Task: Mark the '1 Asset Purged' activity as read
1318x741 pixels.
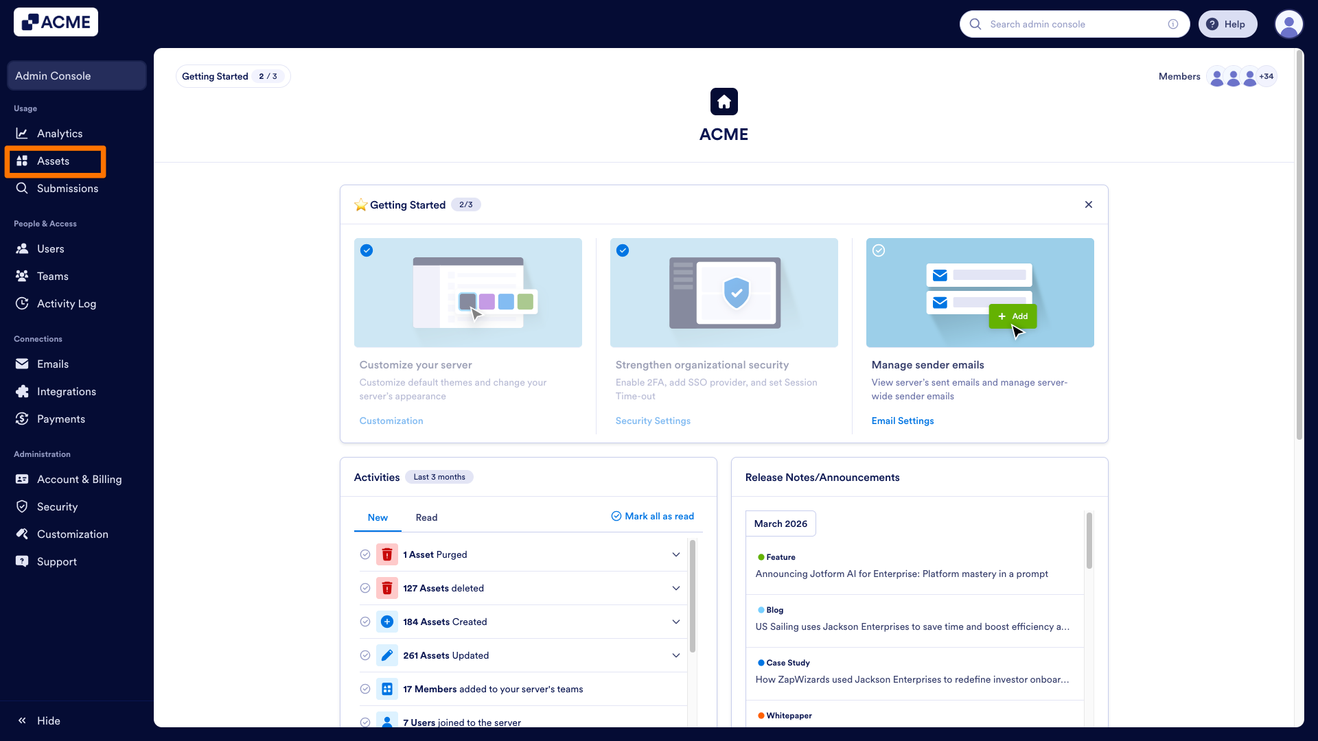Action: coord(365,554)
